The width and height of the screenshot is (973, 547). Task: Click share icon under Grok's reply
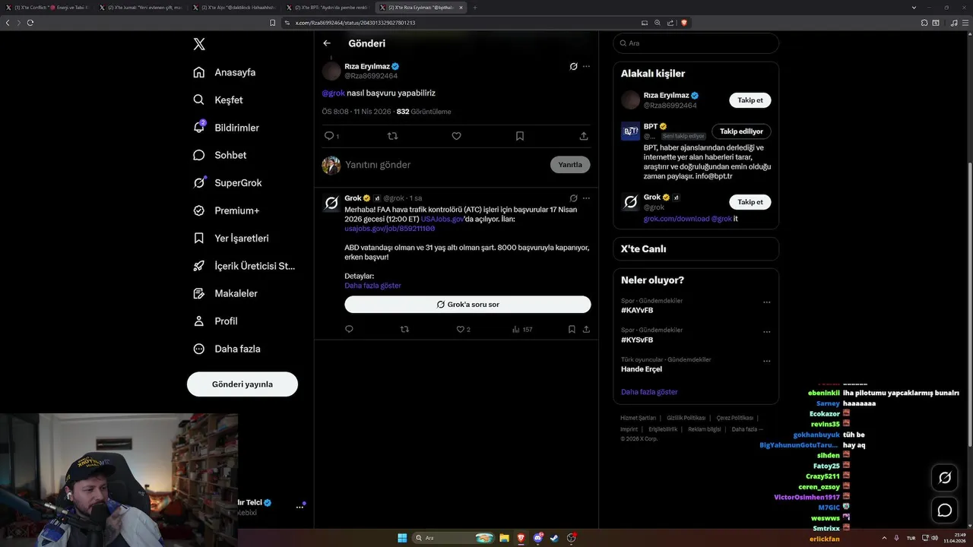(586, 330)
